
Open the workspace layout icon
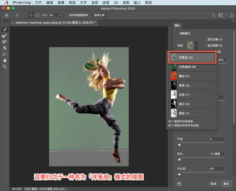coord(221,15)
